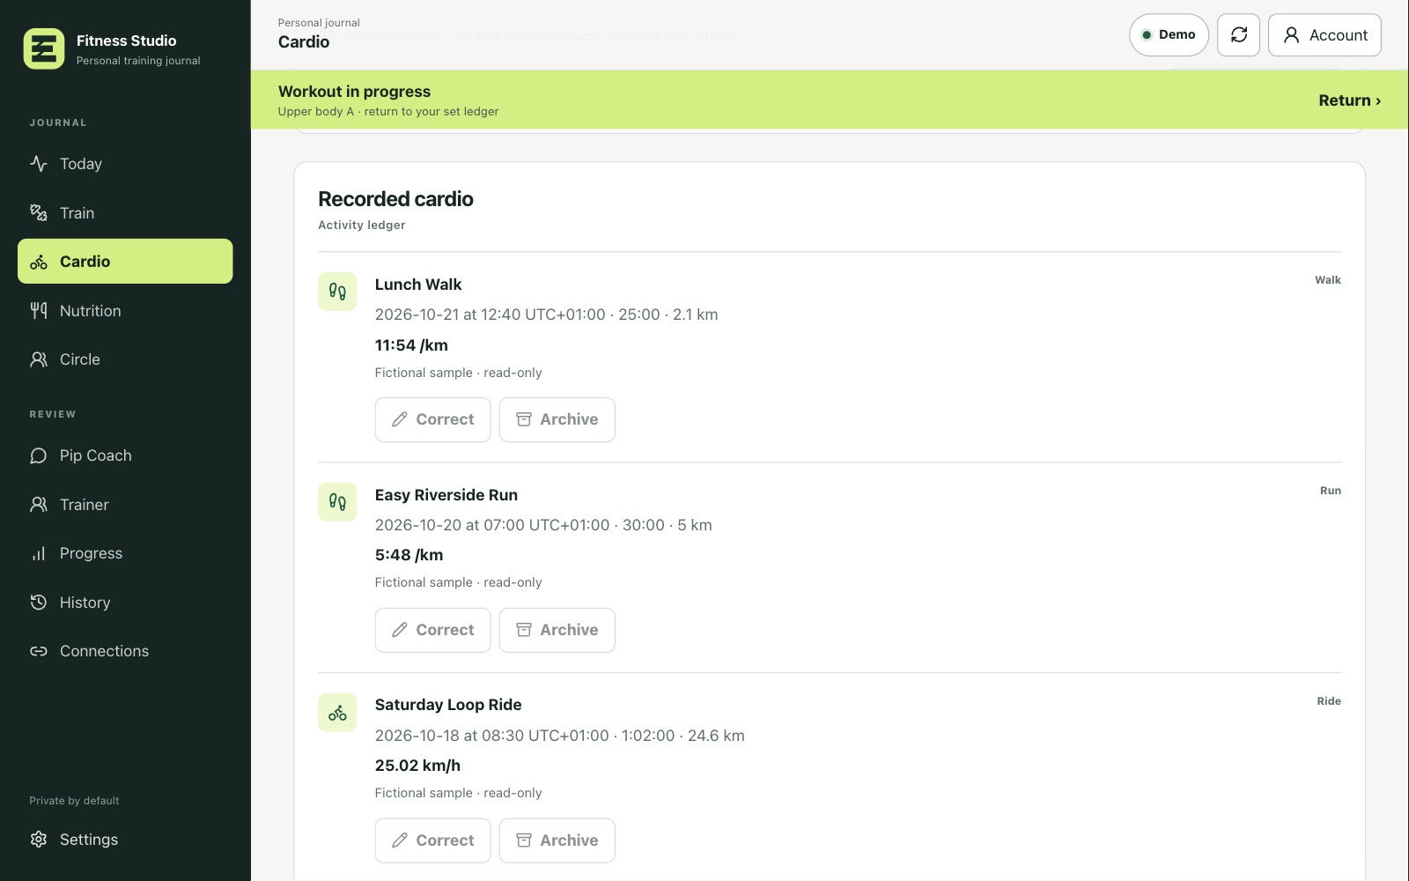
Task: Click the Saturday Loop Ride bicycle icon
Action: tap(337, 713)
